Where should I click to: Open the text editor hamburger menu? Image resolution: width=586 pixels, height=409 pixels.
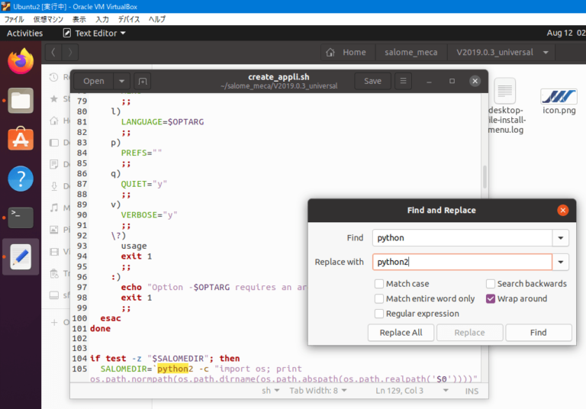(x=404, y=81)
